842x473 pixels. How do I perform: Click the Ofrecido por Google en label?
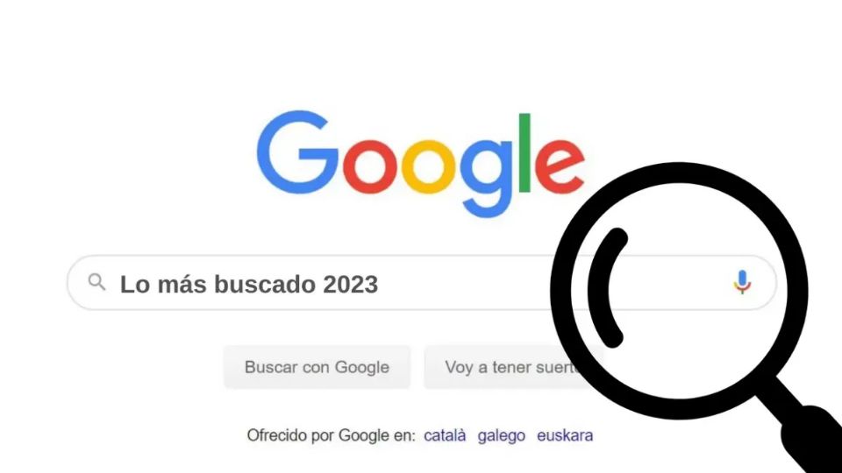(331, 435)
